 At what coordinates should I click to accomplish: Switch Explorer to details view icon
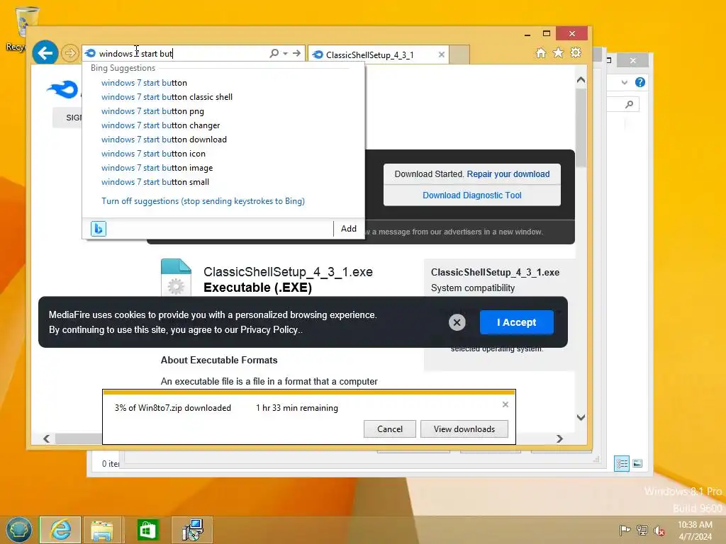point(621,463)
